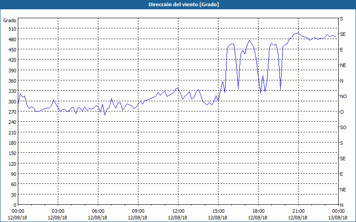
Task: Click the 12/08/18 date under 06:00
Action: coord(97,218)
